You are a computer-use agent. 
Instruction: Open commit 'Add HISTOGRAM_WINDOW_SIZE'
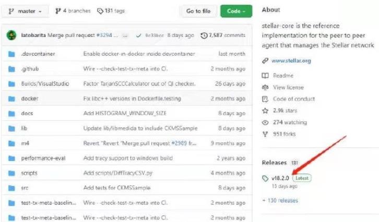point(125,114)
